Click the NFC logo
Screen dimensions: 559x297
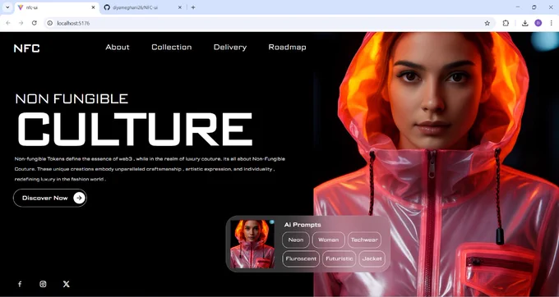(x=27, y=48)
